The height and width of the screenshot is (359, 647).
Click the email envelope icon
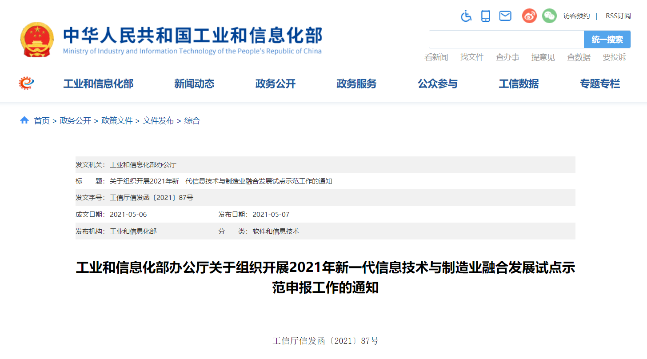point(505,16)
